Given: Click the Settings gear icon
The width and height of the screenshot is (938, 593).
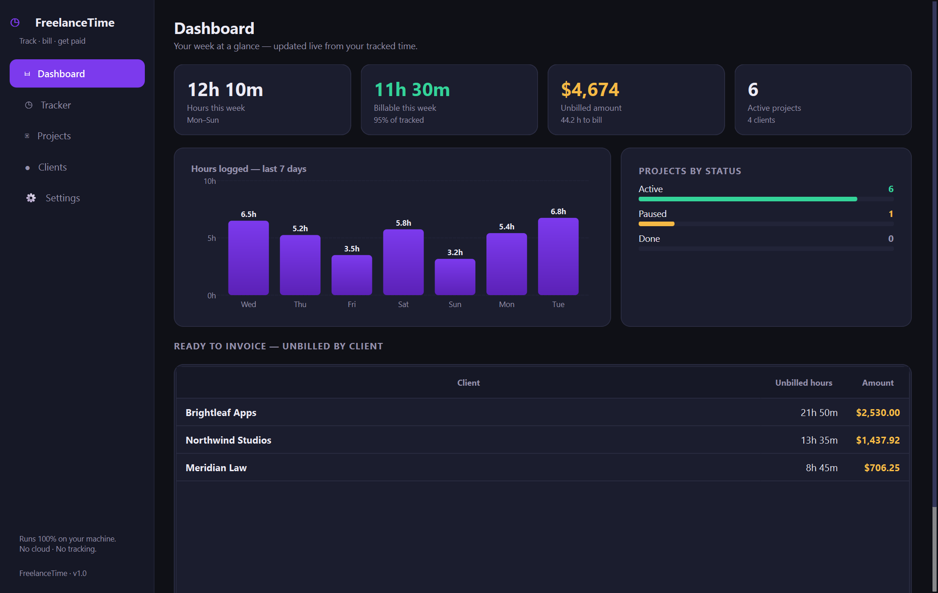Looking at the screenshot, I should coord(31,198).
